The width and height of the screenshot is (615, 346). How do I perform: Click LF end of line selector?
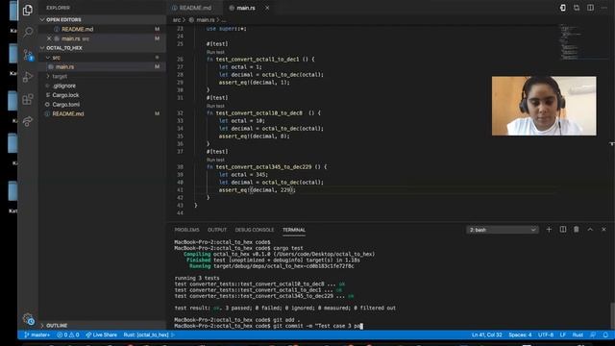(562, 335)
